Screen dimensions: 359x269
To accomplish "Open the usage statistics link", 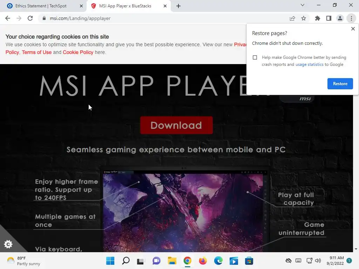I will pos(309,64).
